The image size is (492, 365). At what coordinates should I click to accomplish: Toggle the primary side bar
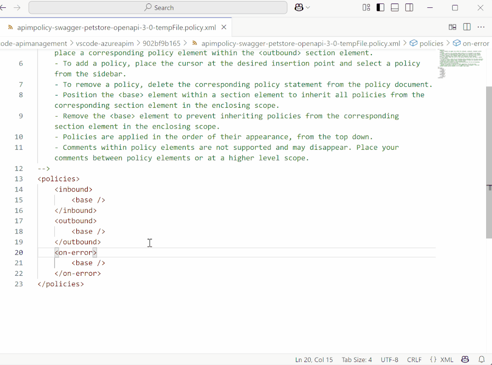tap(380, 7)
